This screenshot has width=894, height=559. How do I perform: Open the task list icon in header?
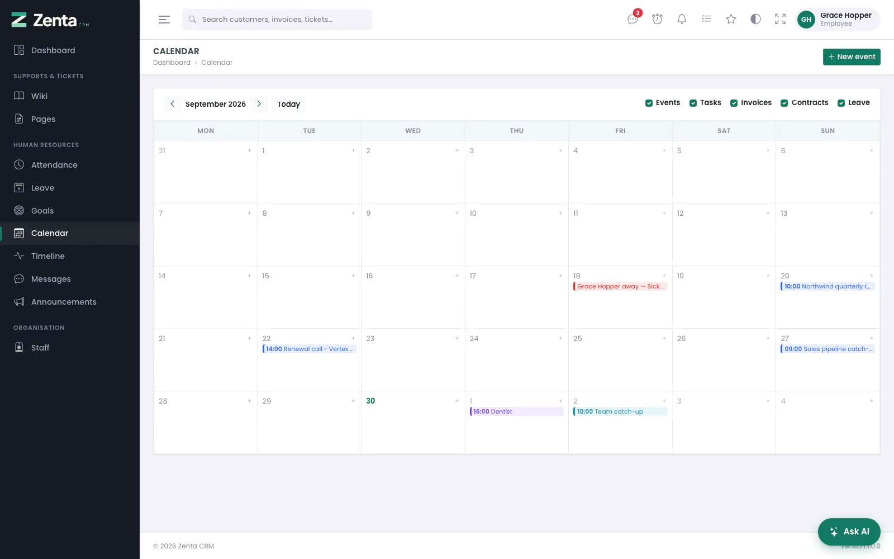click(x=706, y=19)
